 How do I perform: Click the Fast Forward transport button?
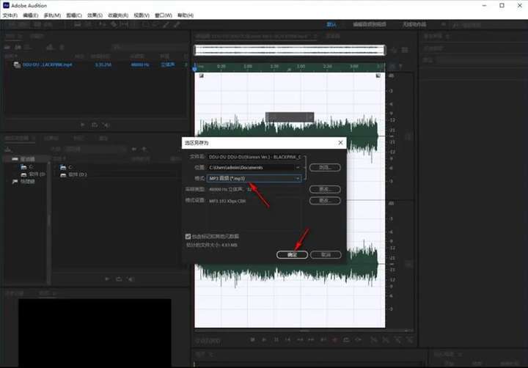312,340
